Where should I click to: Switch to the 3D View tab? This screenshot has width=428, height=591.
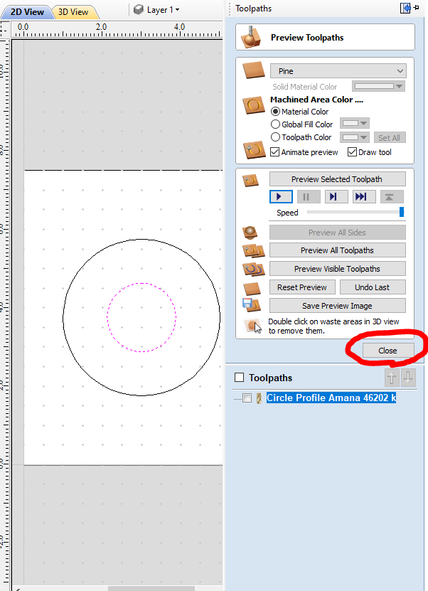(73, 12)
